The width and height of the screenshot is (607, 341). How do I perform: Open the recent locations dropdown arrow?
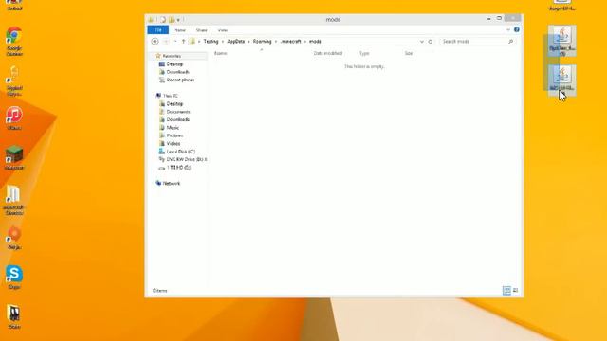[x=175, y=42]
